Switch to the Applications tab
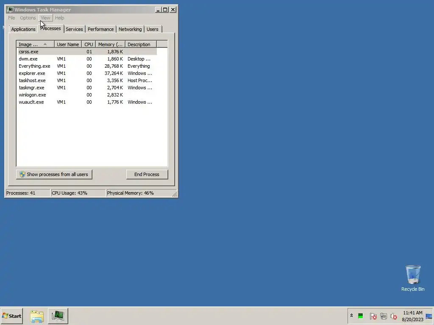Image resolution: width=434 pixels, height=325 pixels. click(23, 29)
